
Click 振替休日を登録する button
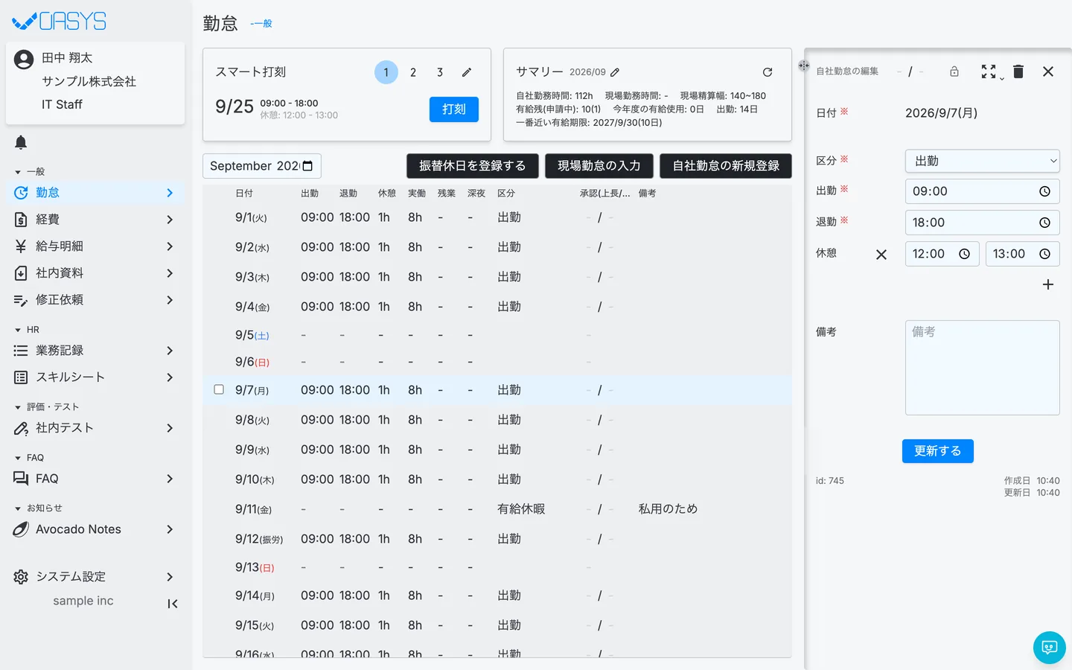[473, 166]
